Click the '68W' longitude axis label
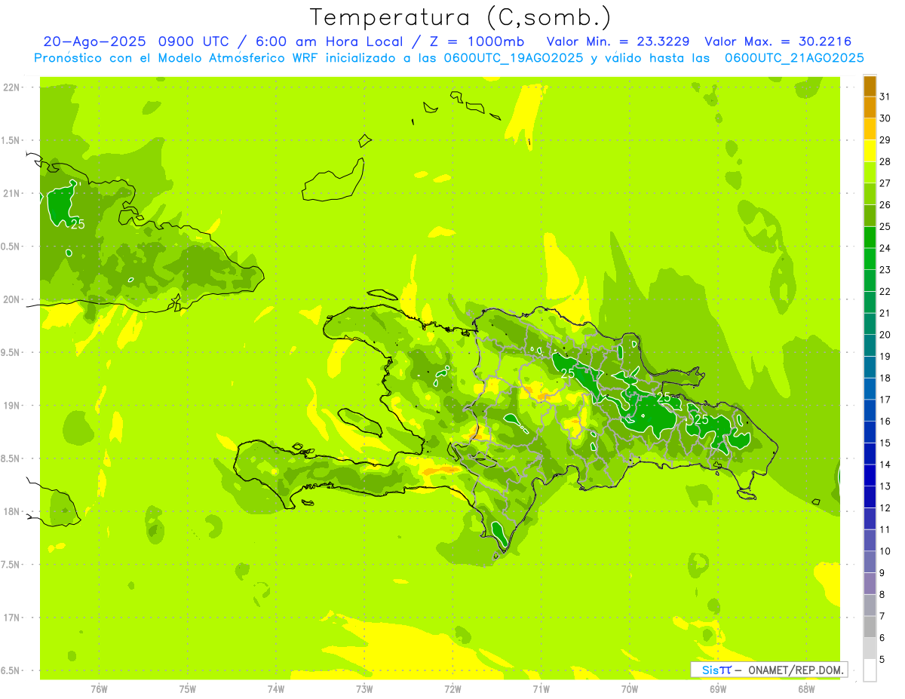 point(806,688)
